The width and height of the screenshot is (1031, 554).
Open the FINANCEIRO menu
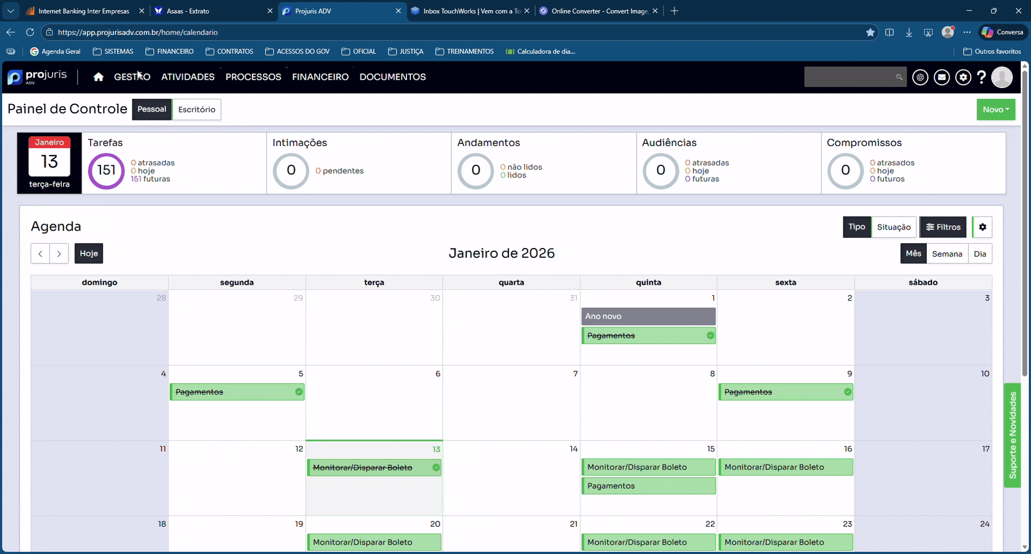click(x=320, y=77)
